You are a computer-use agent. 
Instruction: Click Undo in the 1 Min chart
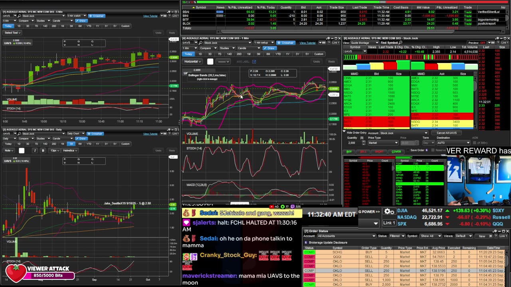317,61
